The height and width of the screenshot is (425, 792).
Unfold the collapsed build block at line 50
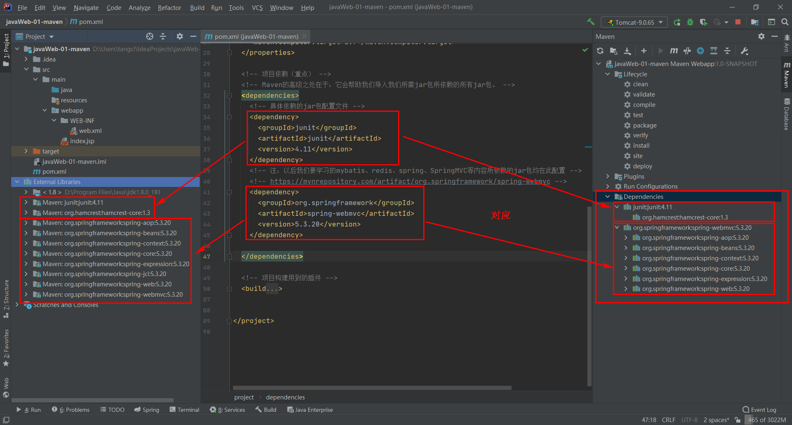(x=229, y=289)
